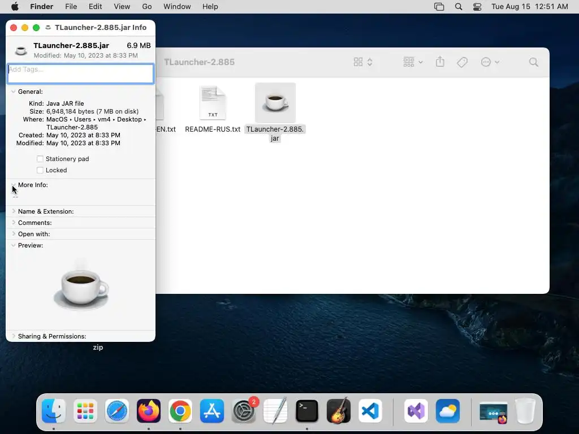Launch Safari from the Dock
The image size is (579, 434).
click(x=117, y=411)
